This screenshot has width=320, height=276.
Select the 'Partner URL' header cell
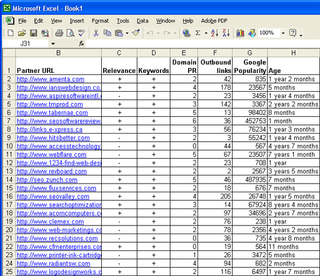[x=59, y=66]
